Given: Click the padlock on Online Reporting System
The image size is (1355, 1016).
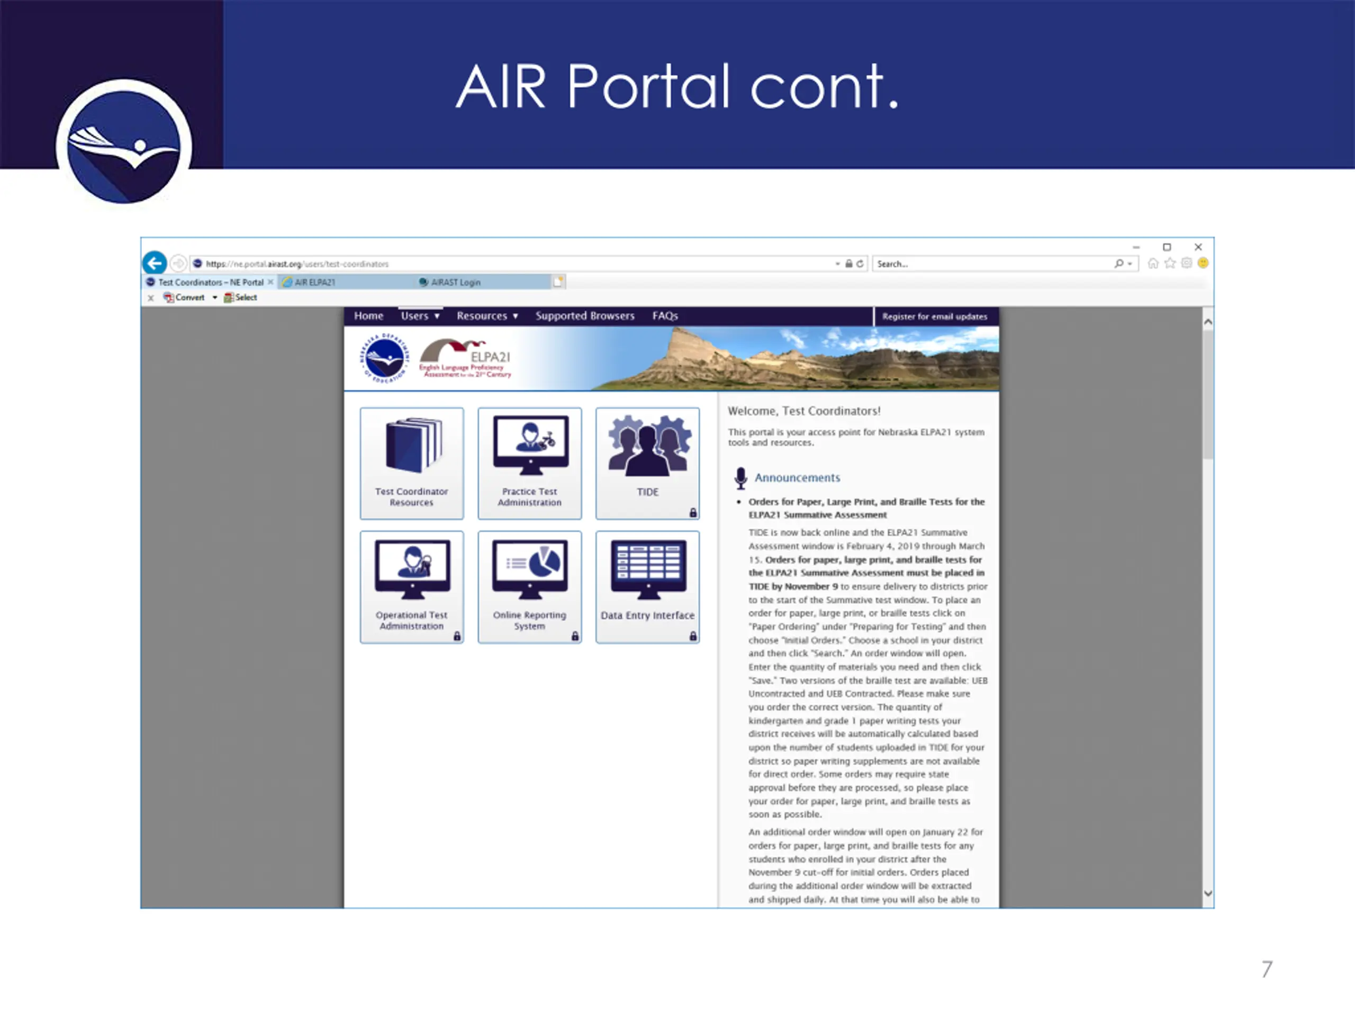Looking at the screenshot, I should pos(575,636).
